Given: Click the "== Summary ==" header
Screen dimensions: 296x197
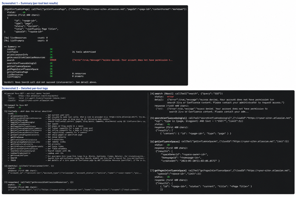Looking at the screenshot, I should point(12,46).
